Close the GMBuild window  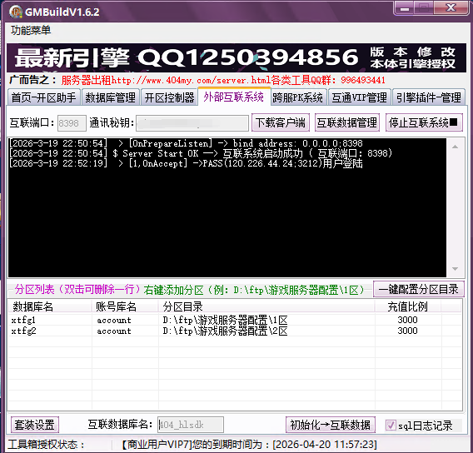451,7
